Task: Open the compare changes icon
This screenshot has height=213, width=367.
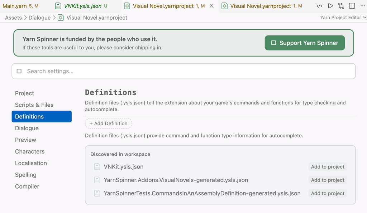Action: (341, 6)
